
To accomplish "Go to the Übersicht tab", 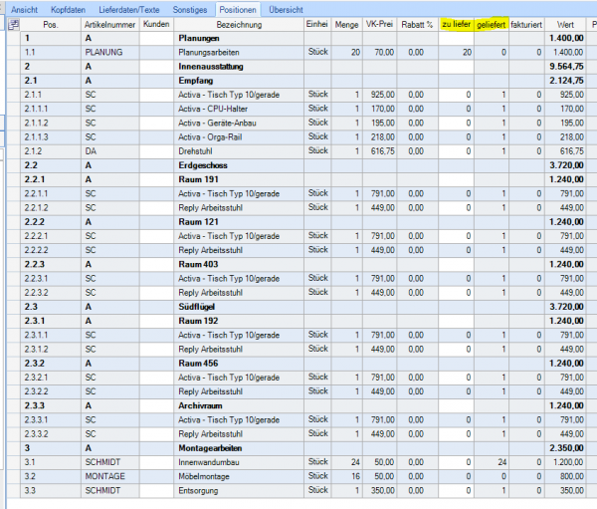I will [x=287, y=8].
